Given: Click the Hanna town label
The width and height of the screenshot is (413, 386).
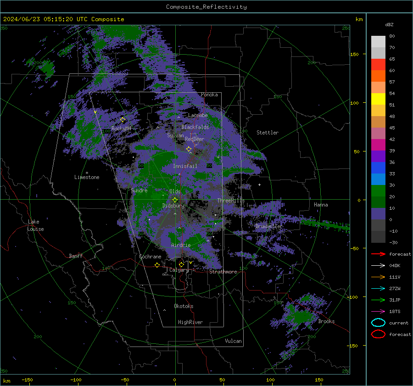Looking at the screenshot, I should point(321,205).
